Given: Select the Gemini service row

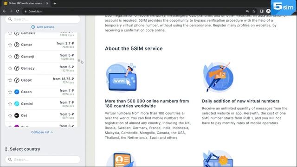Looking at the screenshot, I should pyautogui.click(x=41, y=104).
